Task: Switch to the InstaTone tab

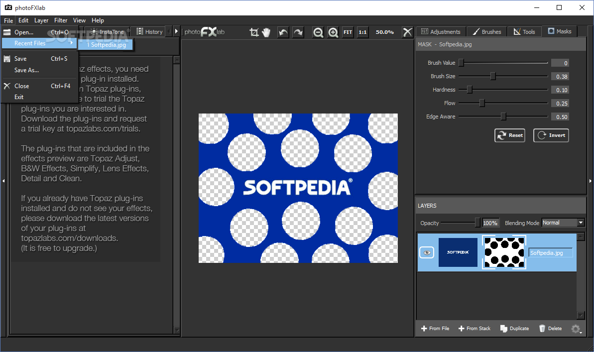Action: [x=108, y=32]
